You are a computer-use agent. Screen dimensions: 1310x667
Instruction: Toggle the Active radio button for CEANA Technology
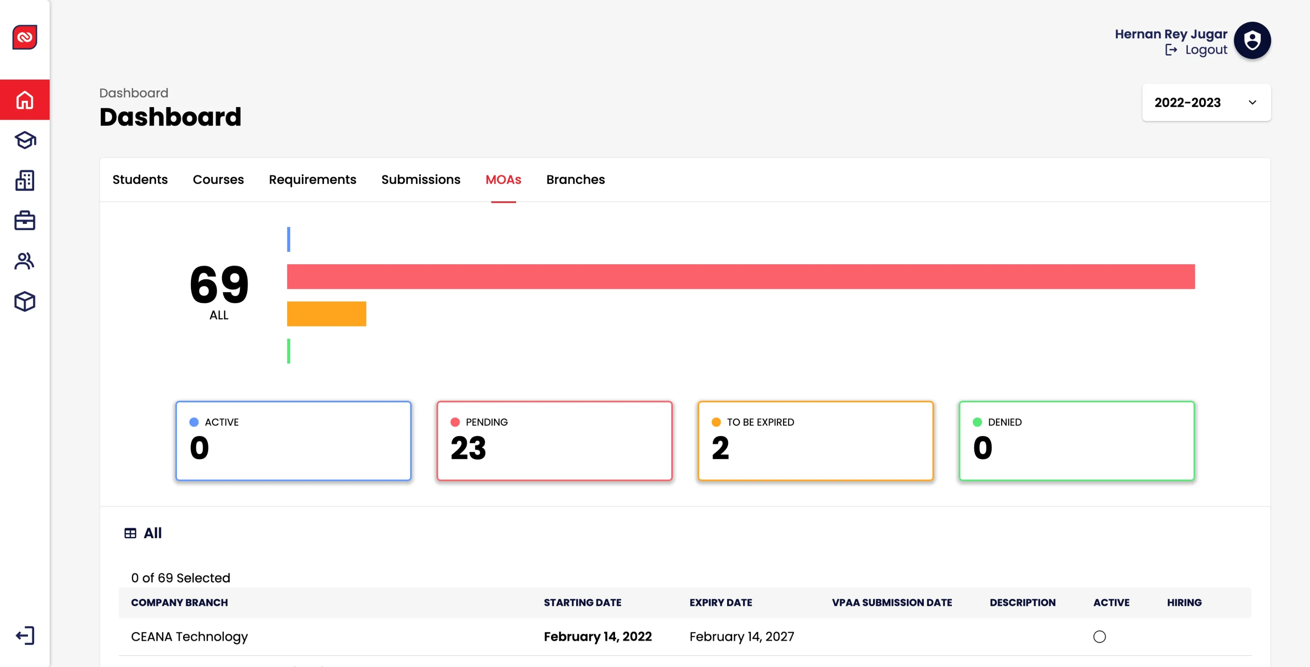click(x=1099, y=636)
